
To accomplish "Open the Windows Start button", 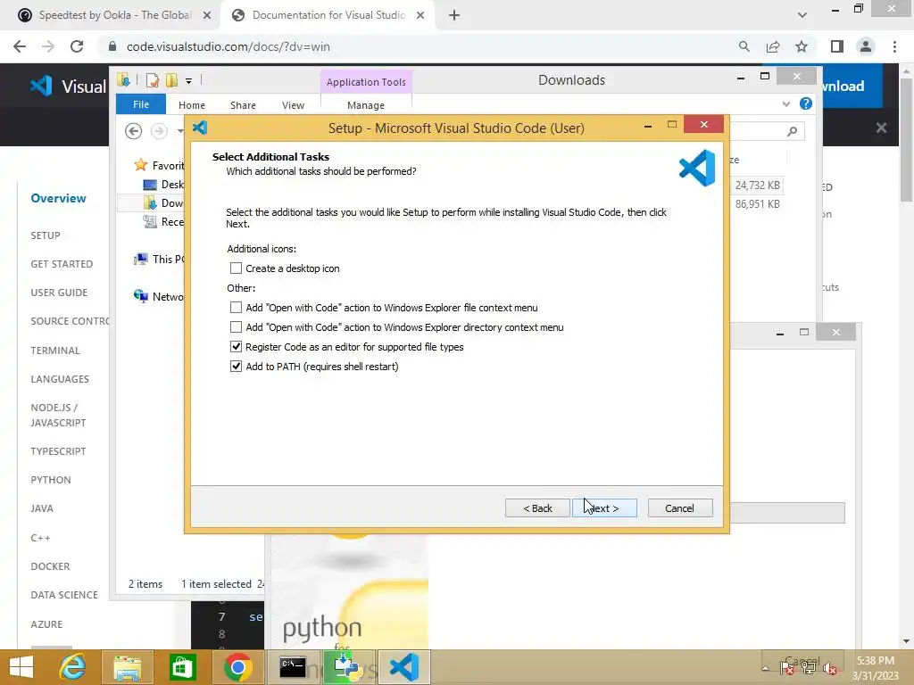I will [x=21, y=667].
